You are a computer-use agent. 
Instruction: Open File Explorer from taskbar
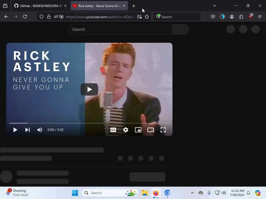click(145, 193)
